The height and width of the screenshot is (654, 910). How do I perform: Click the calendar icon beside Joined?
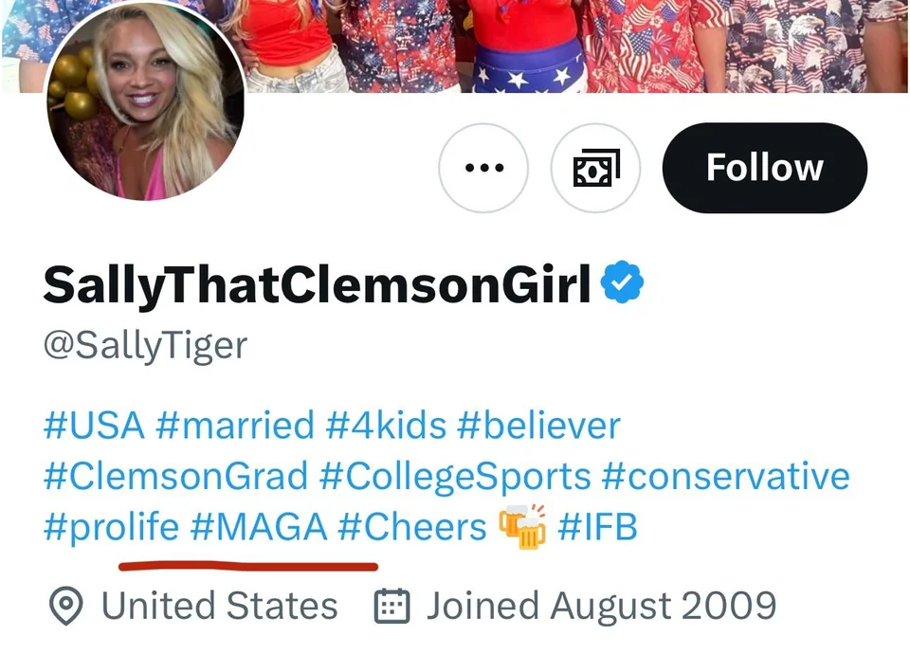[392, 606]
